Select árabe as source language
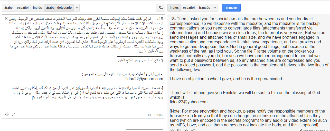 pos(8,8)
